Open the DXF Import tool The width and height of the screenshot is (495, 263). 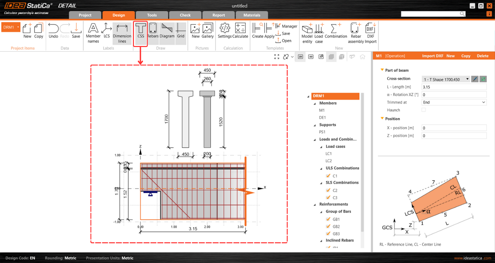click(370, 33)
